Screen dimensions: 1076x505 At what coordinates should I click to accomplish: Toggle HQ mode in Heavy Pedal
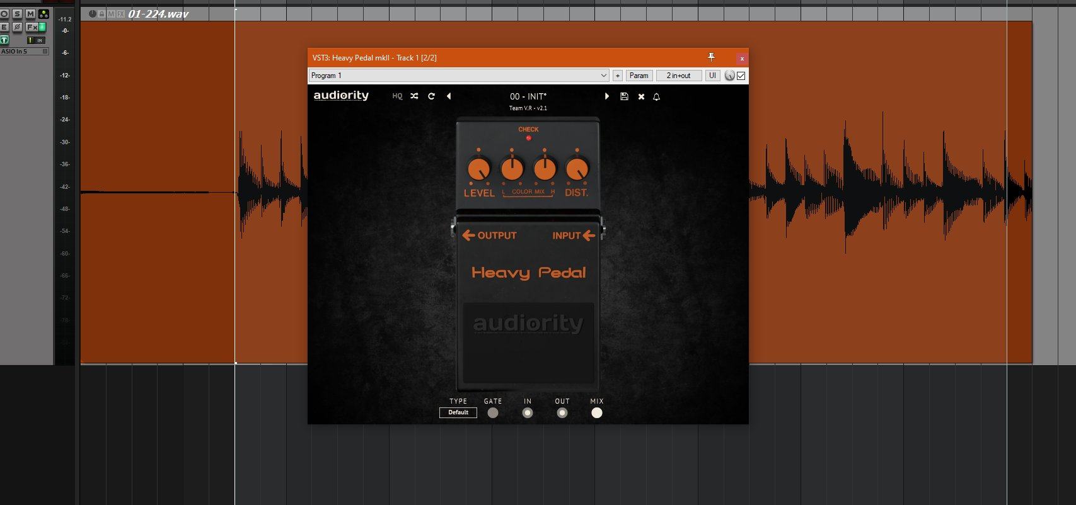coord(397,96)
